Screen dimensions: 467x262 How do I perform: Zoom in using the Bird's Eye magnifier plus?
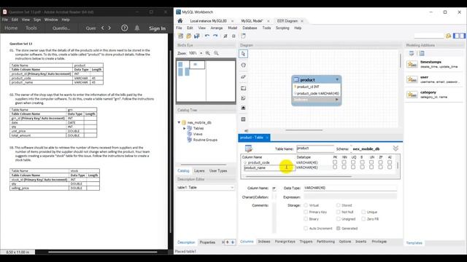click(207, 53)
